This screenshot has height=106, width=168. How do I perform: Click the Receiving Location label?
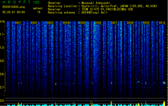tap(62, 6)
